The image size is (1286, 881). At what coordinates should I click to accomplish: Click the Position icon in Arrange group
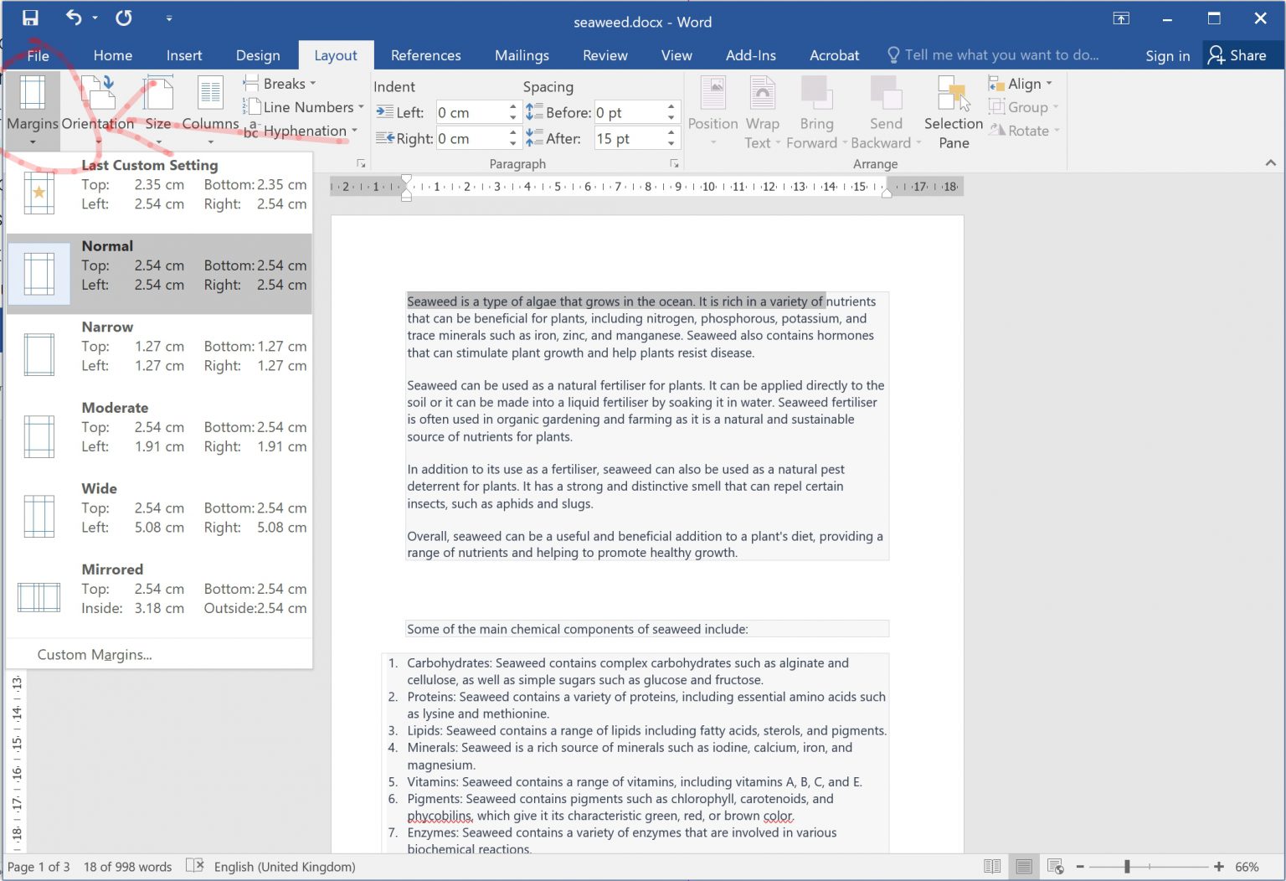point(712,109)
